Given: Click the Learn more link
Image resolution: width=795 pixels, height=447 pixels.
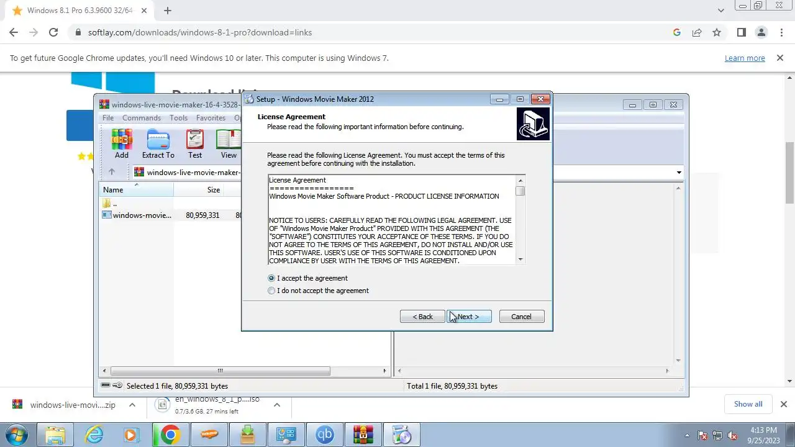Looking at the screenshot, I should tap(745, 58).
